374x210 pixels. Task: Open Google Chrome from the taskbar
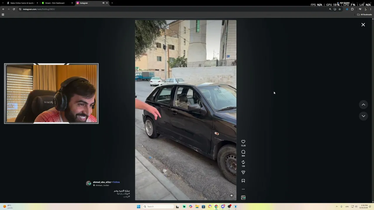point(216,206)
